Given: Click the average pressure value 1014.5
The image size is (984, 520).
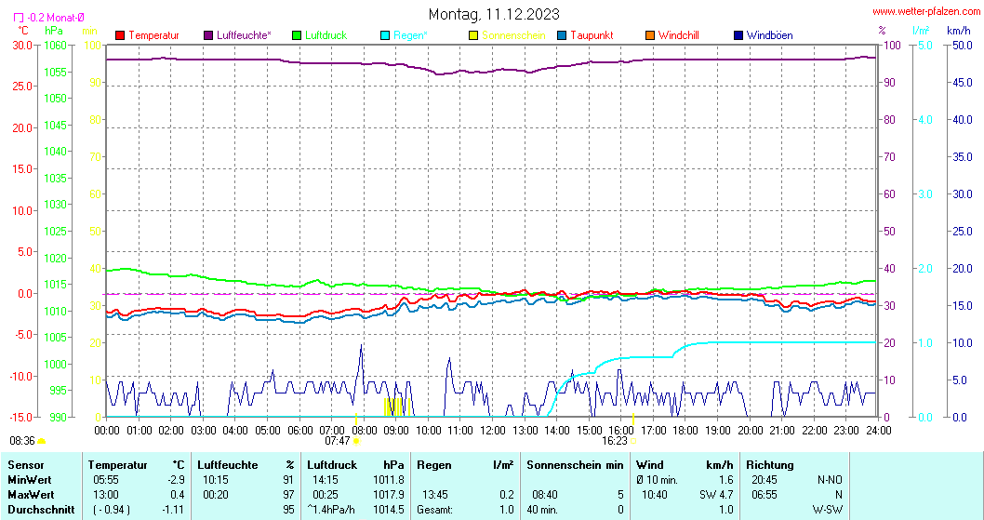Looking at the screenshot, I should 389,510.
